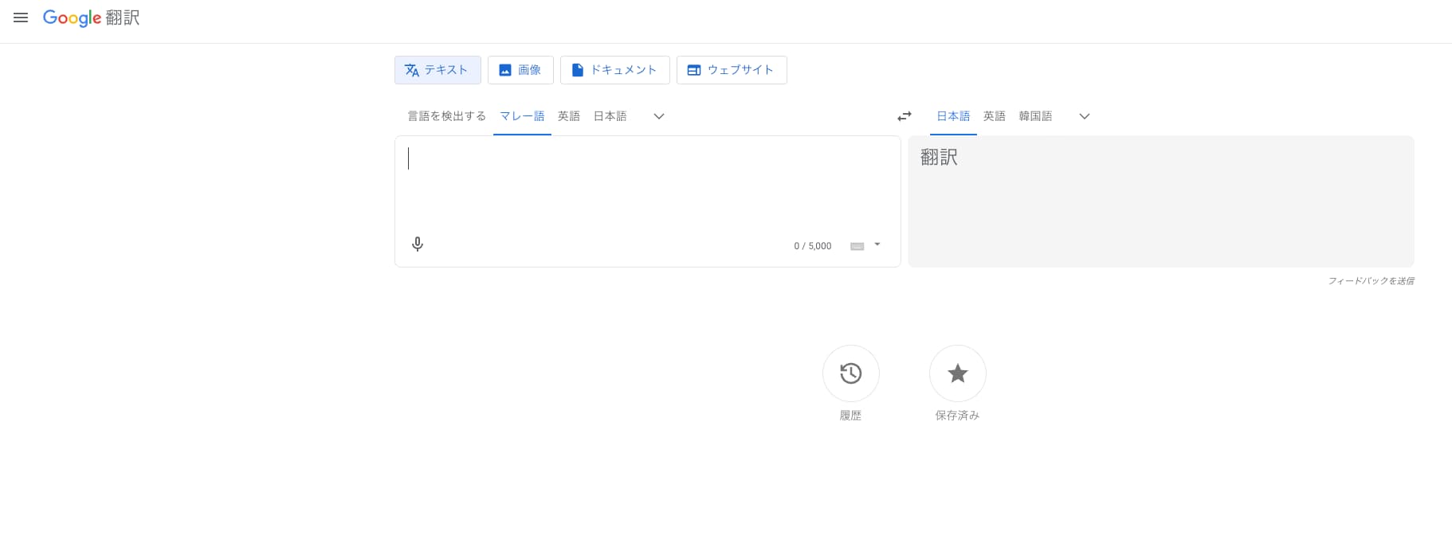Choose 英語 as source language
The height and width of the screenshot is (543, 1452).
click(x=569, y=116)
